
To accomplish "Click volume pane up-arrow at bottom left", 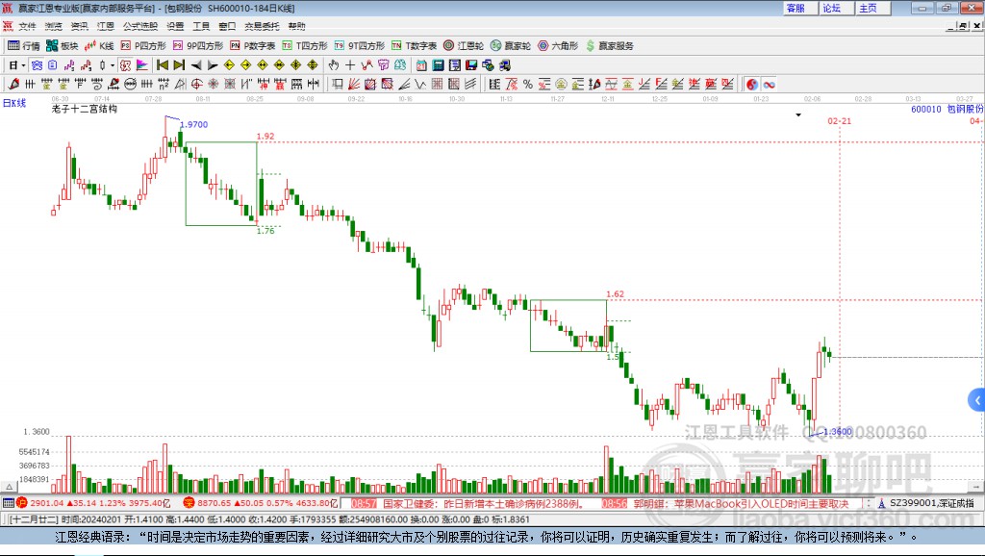I will pos(9,487).
